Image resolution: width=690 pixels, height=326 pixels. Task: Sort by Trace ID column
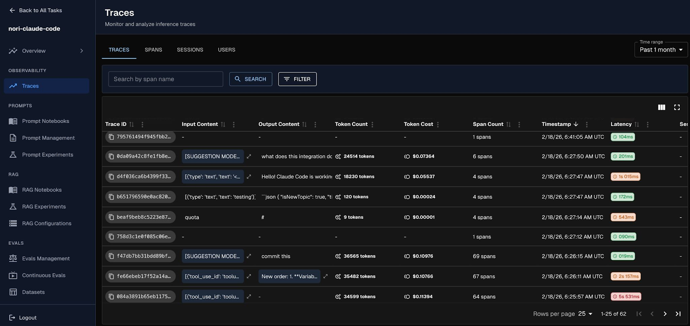point(132,124)
